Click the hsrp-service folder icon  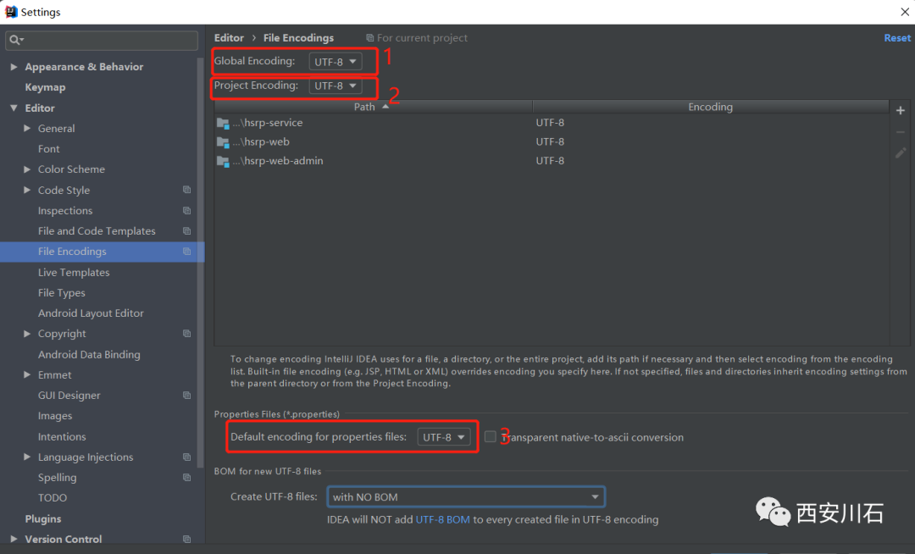[x=223, y=123]
